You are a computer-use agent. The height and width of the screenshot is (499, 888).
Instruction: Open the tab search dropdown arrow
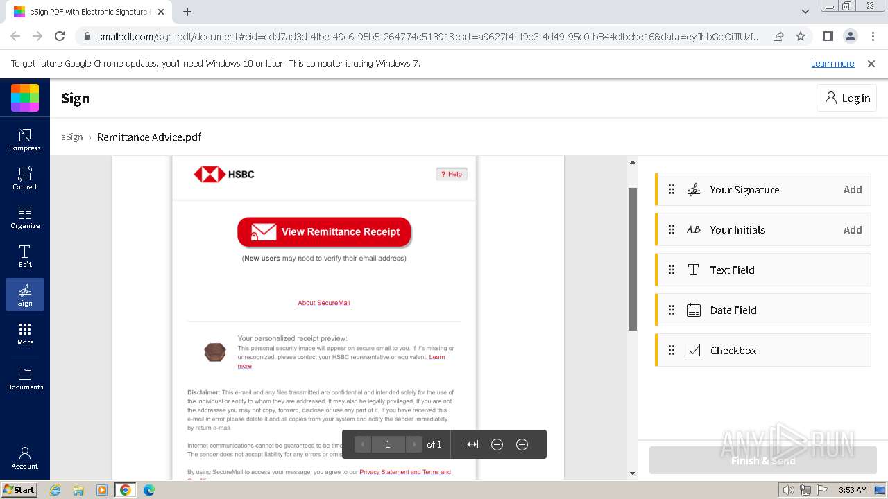[x=805, y=12]
